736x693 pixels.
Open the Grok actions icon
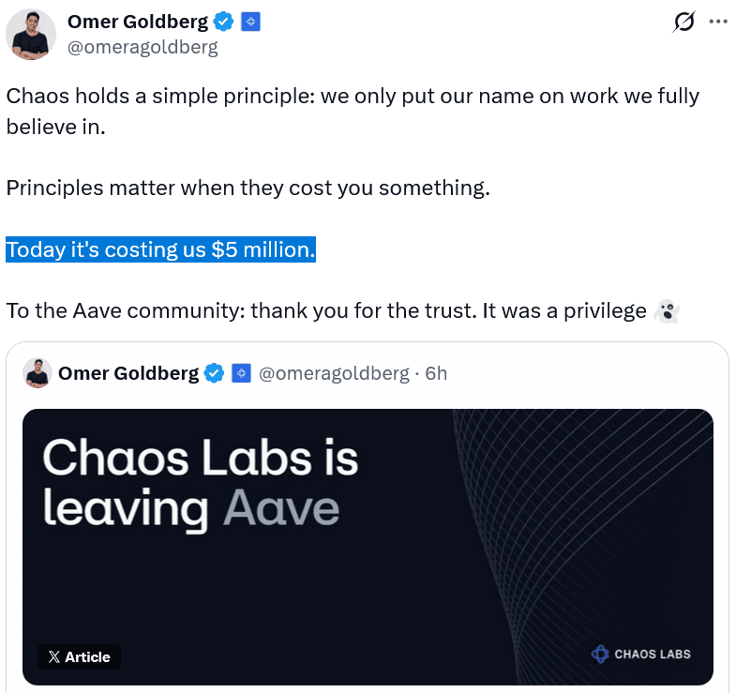(684, 23)
